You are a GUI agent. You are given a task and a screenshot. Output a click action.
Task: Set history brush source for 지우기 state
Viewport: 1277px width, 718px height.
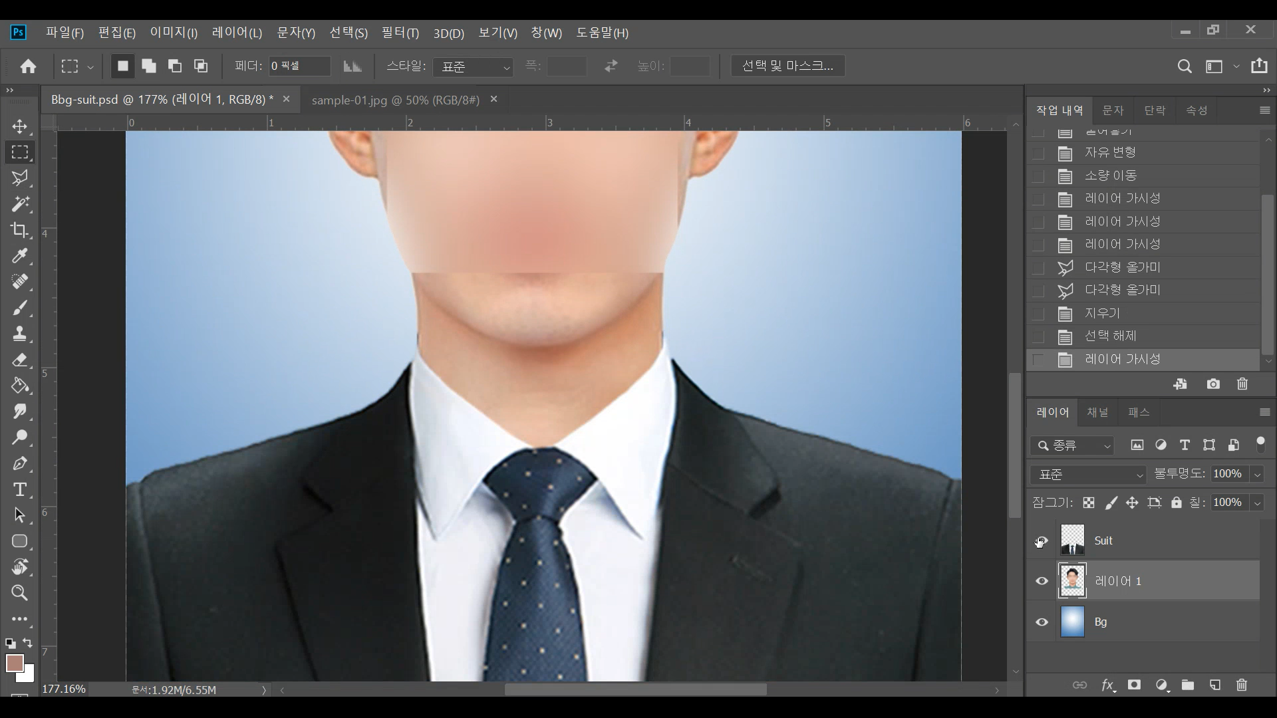[1038, 314]
